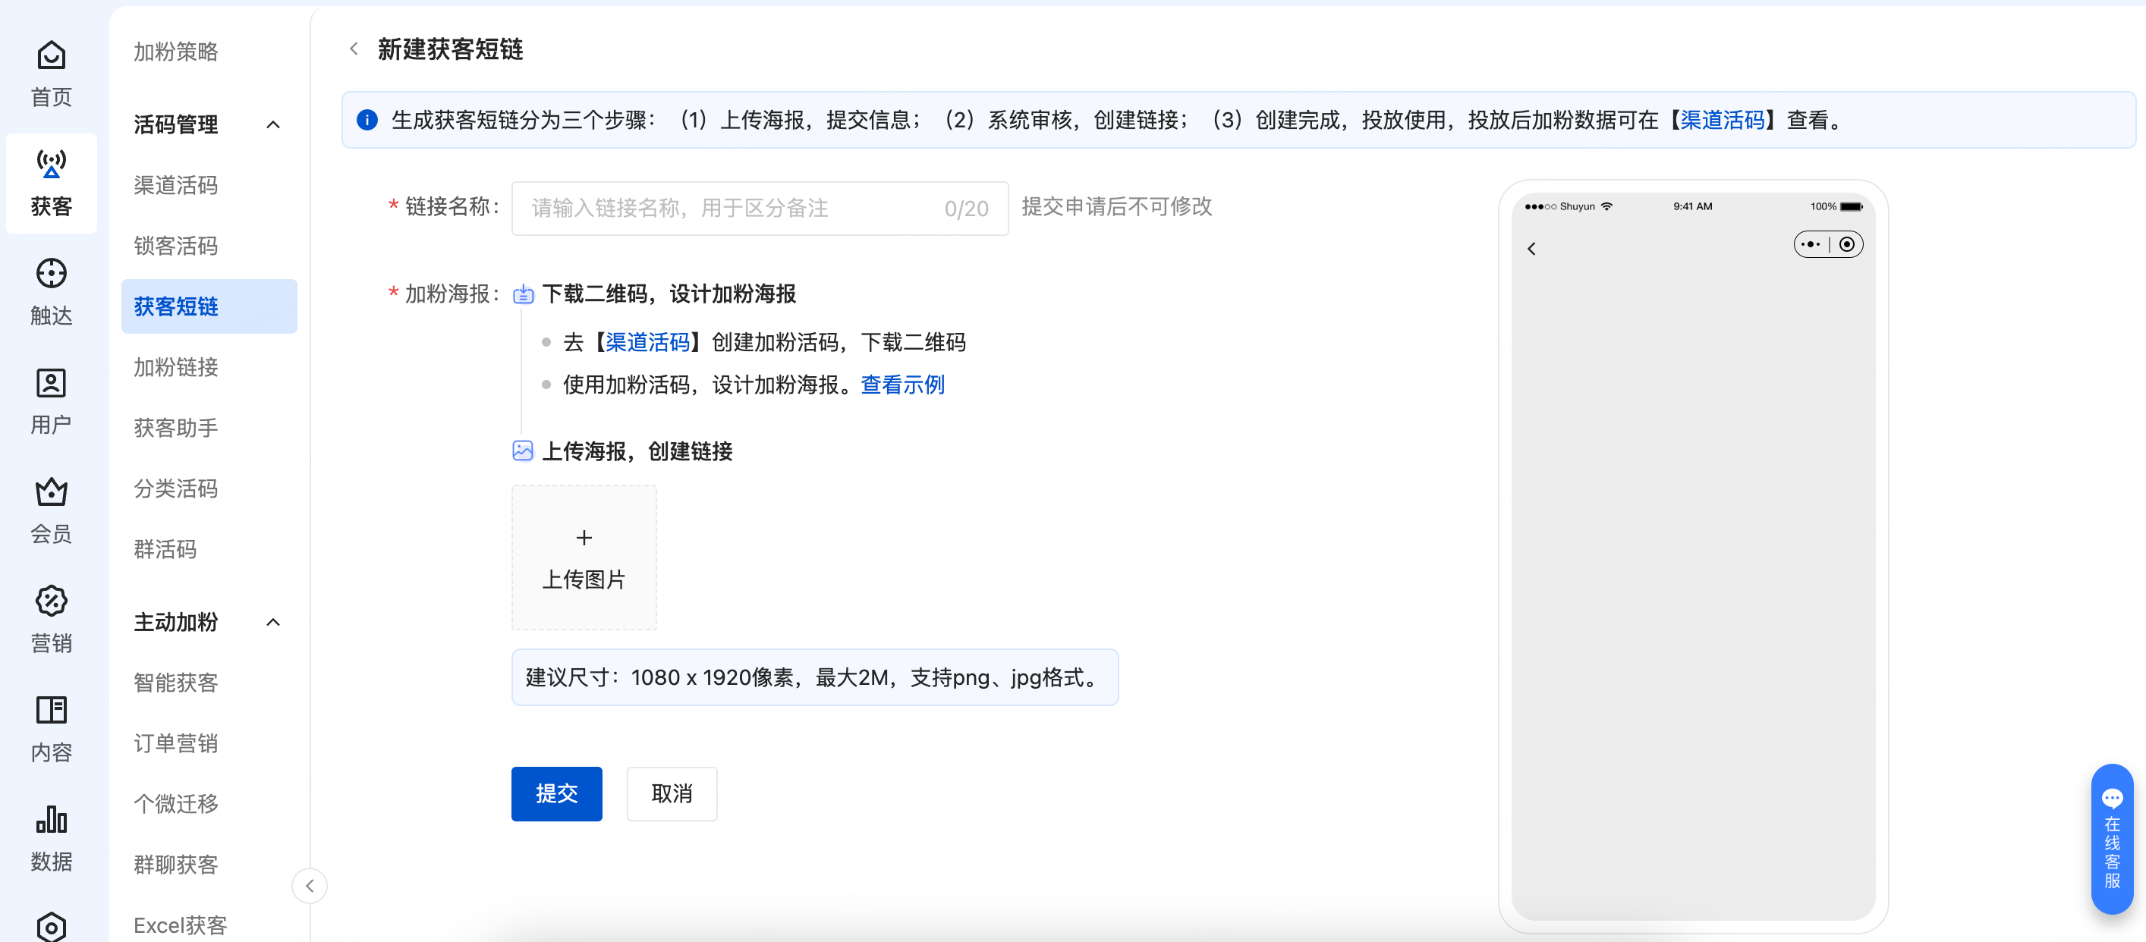Select the 会员 crown icon
The height and width of the screenshot is (942, 2146).
[51, 492]
